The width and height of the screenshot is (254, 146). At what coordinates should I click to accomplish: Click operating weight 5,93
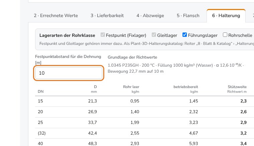click(194, 144)
